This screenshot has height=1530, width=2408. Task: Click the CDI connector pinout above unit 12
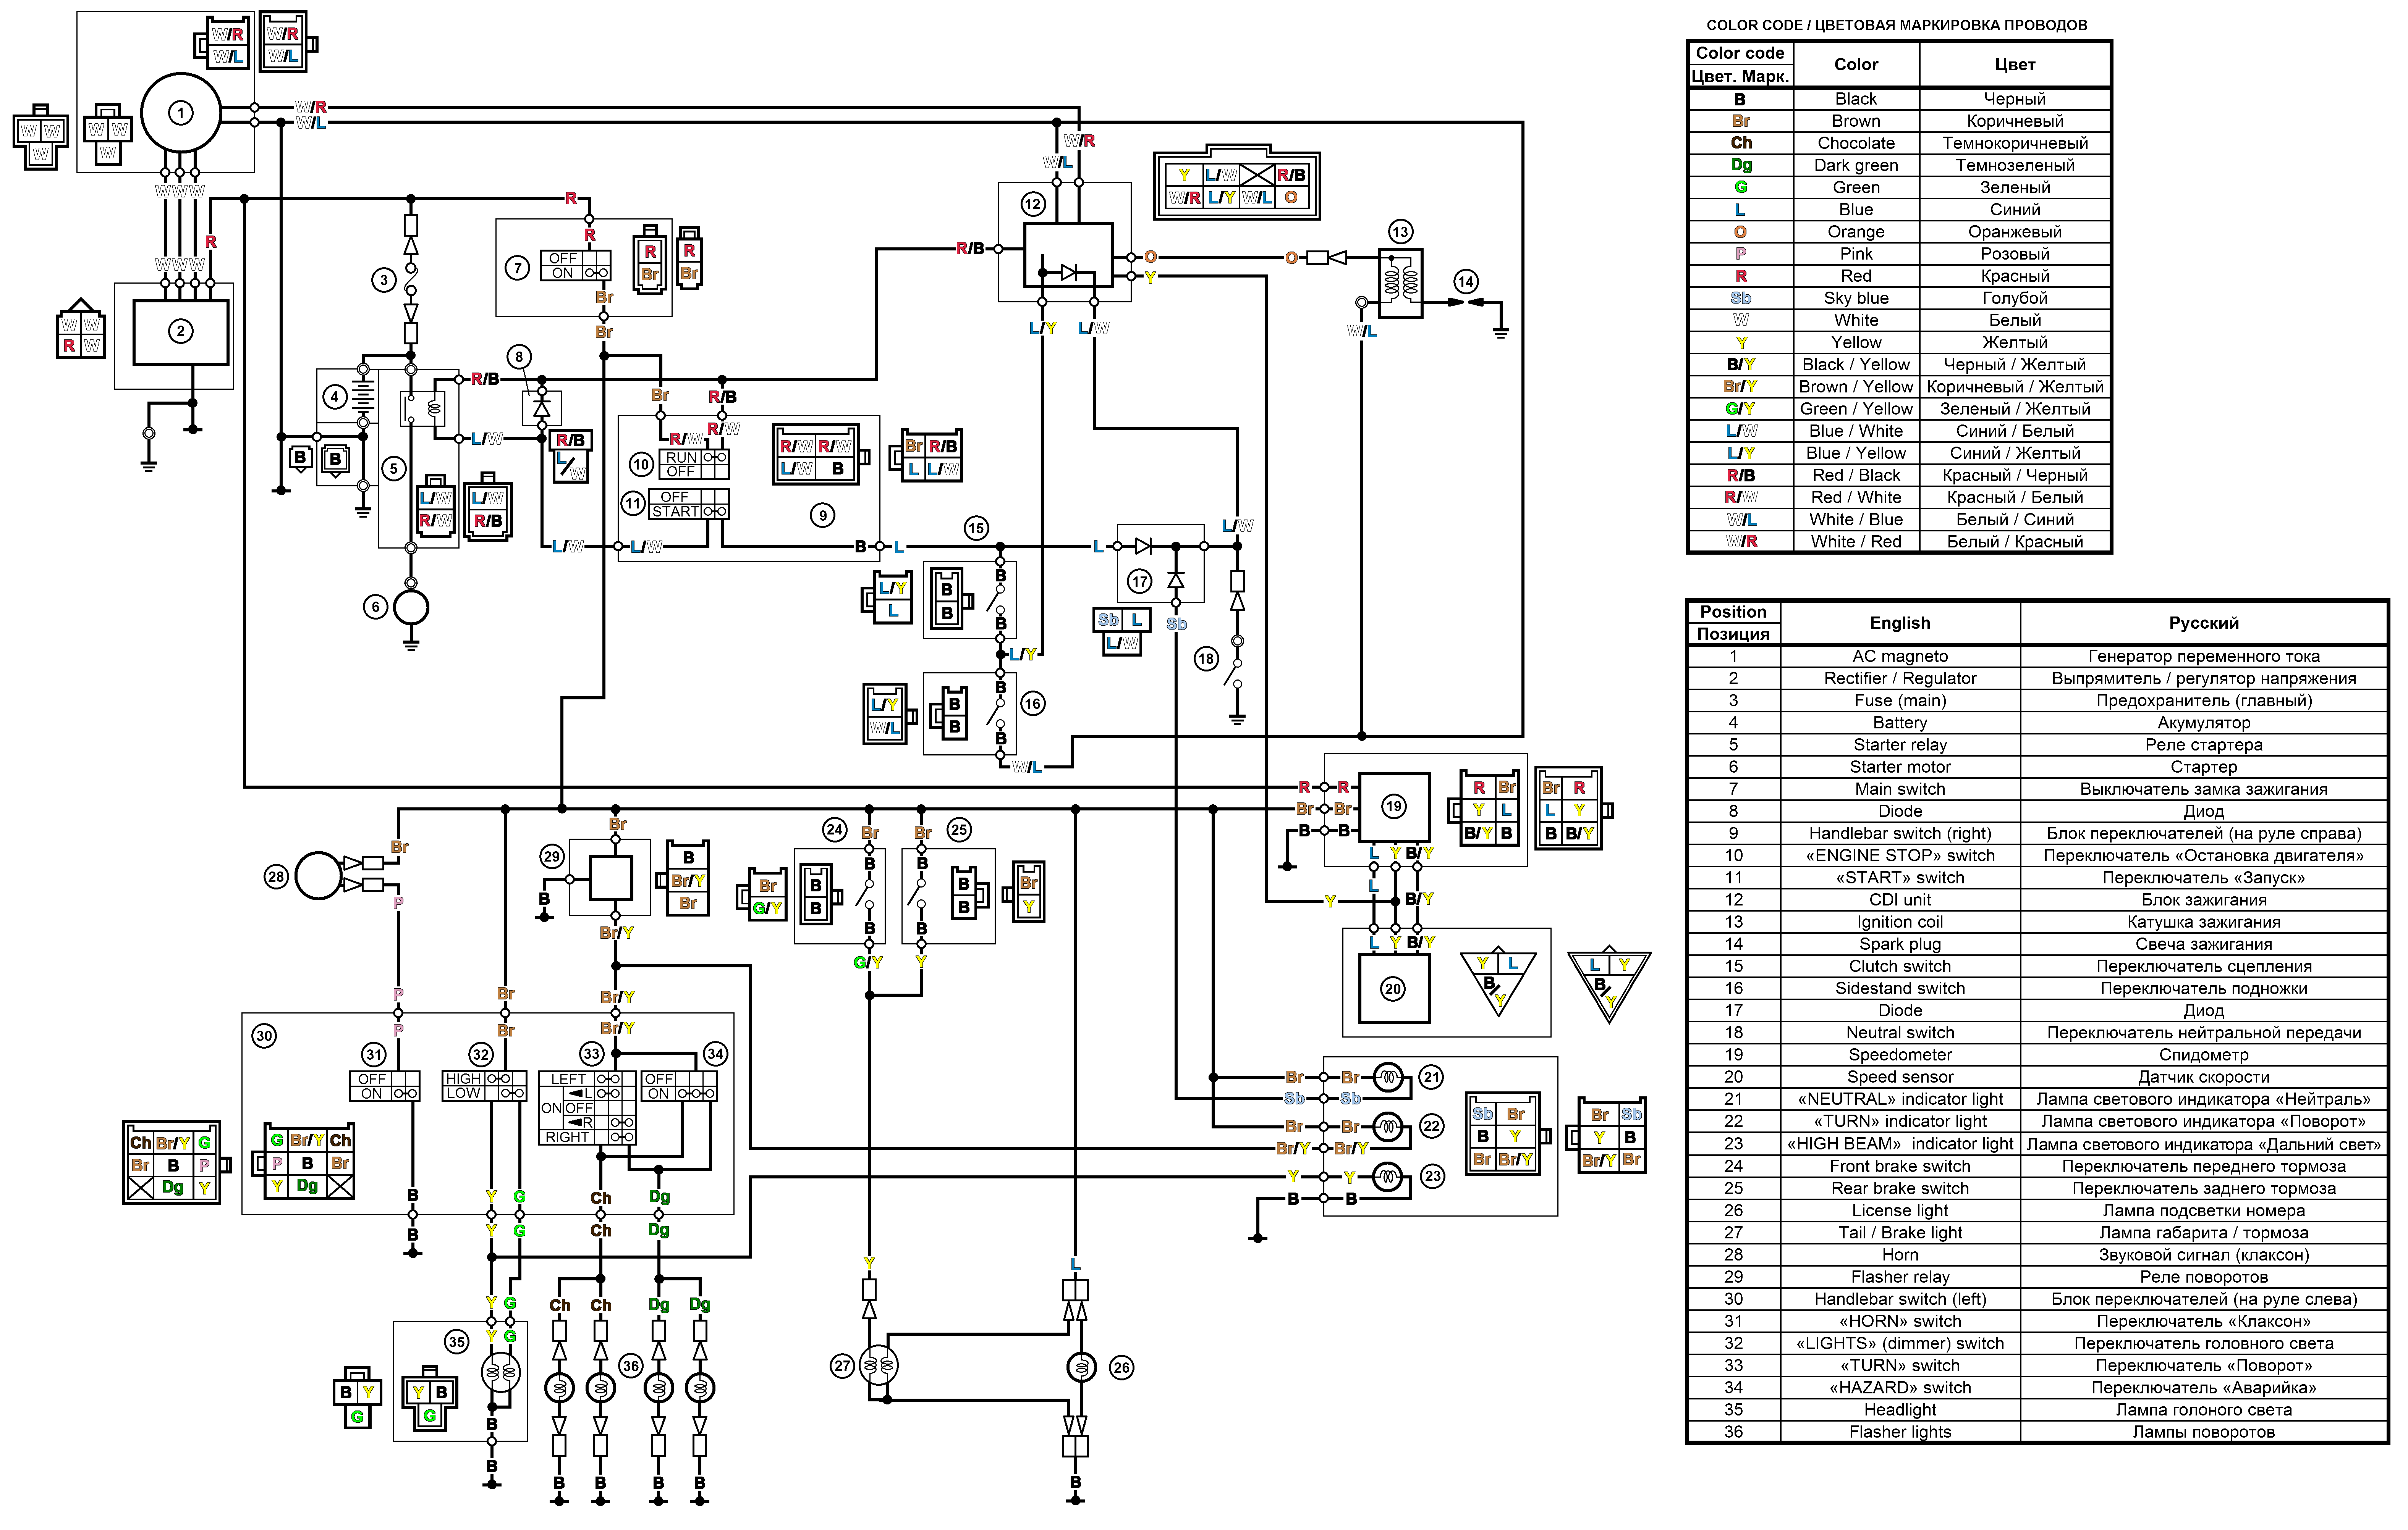point(1236,186)
